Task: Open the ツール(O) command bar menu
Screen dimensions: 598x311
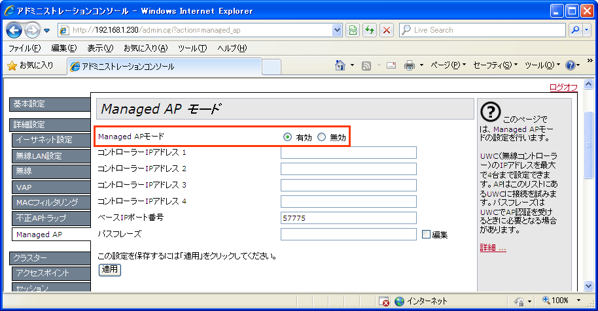Action: 542,65
